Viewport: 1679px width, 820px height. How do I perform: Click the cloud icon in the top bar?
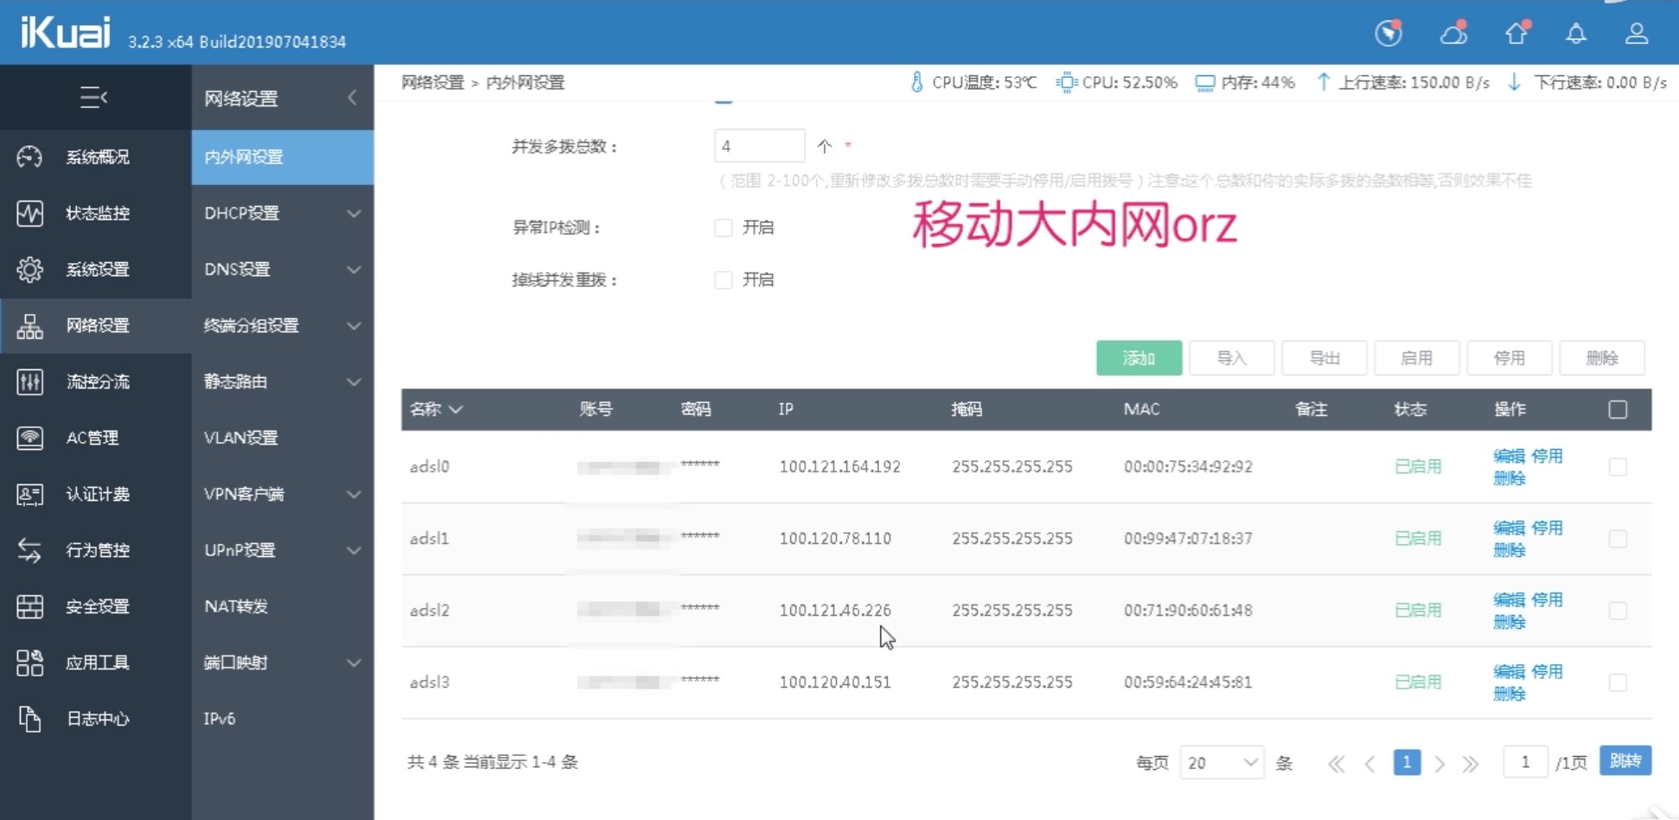1453,34
